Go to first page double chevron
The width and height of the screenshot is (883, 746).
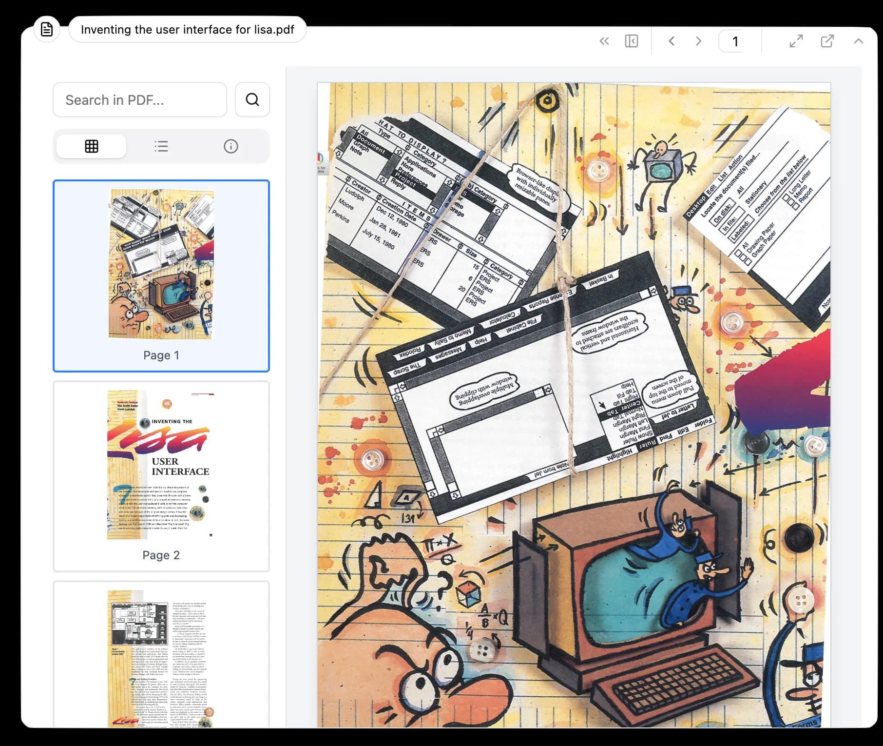[x=604, y=41]
